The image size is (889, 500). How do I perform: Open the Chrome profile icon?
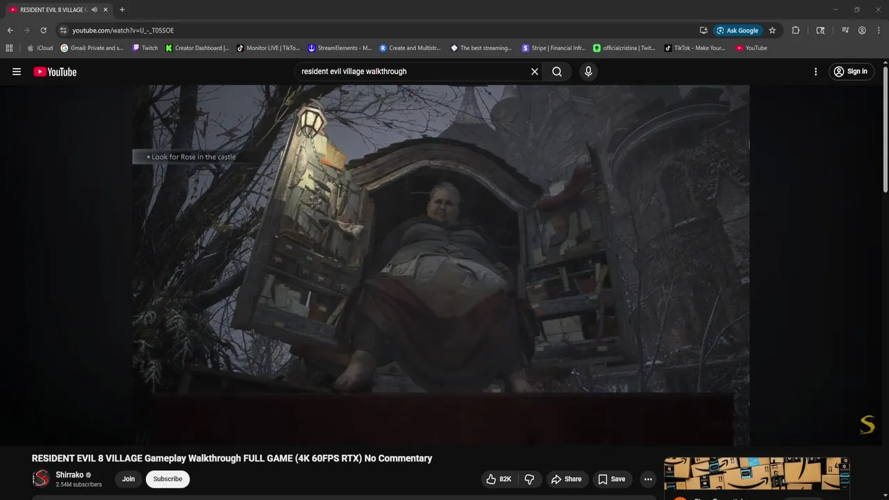862,31
